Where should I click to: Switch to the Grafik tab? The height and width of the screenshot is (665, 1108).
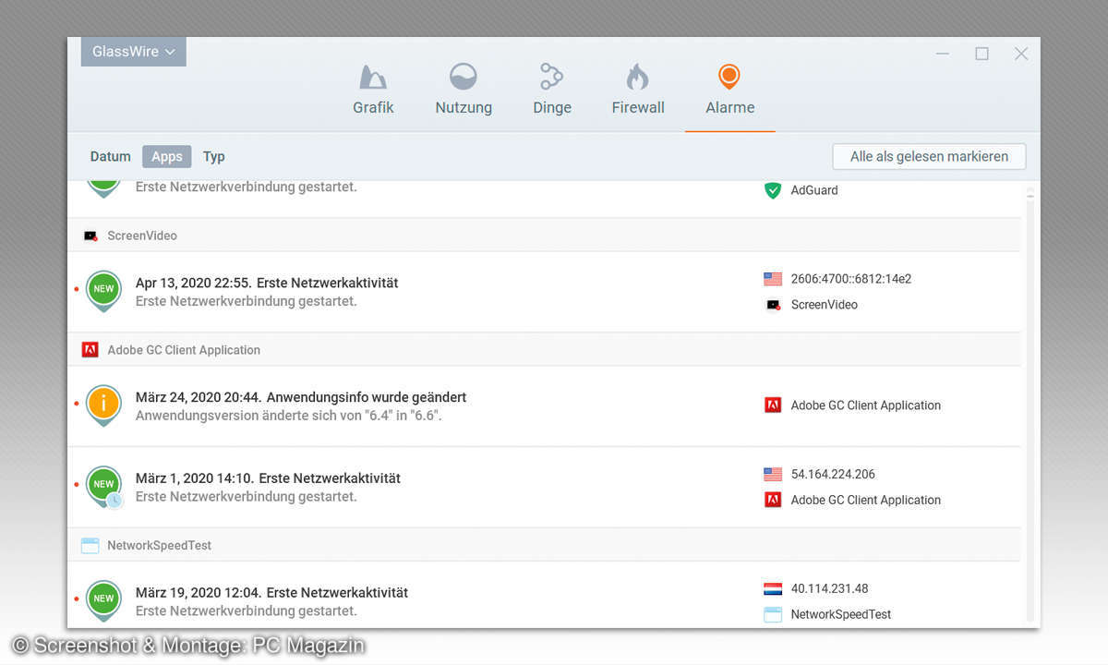(373, 90)
